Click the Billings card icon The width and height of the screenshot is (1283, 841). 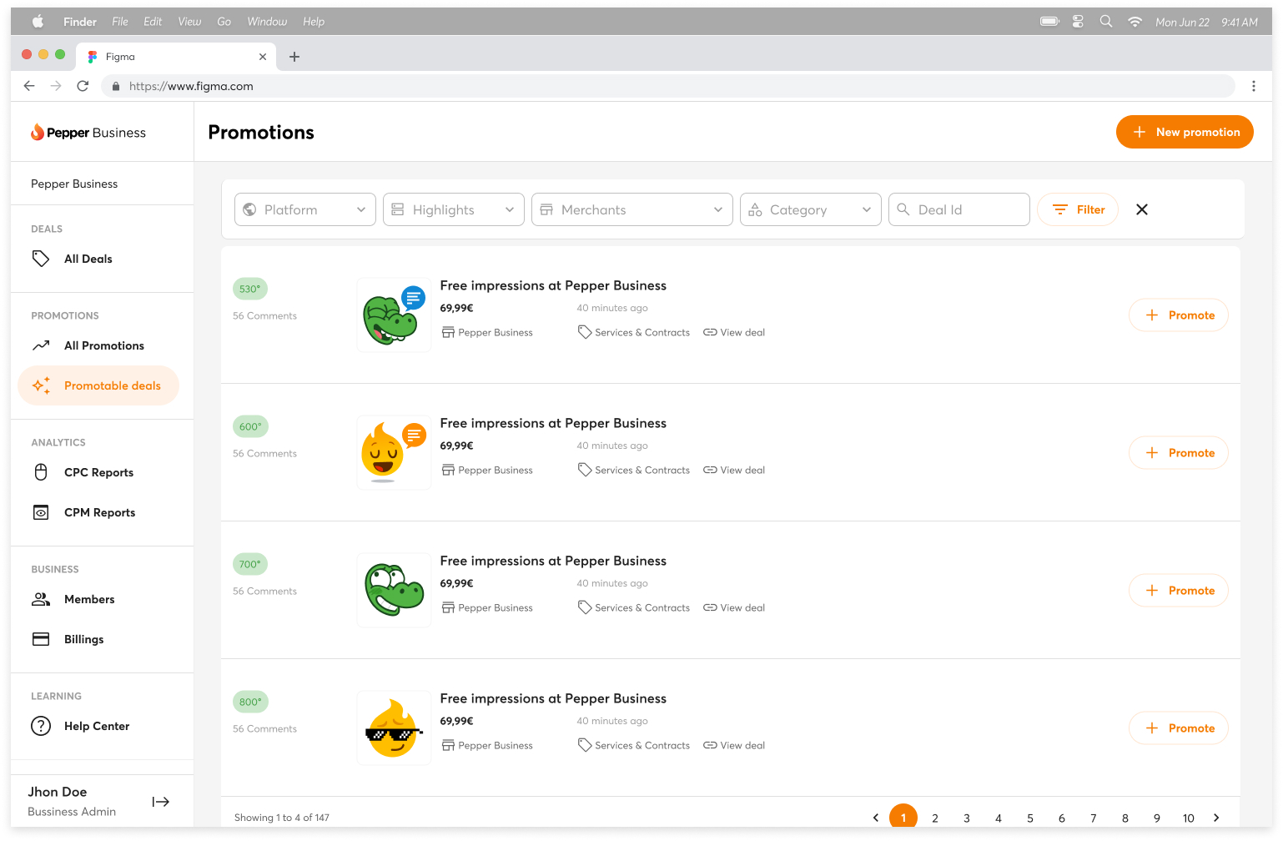click(41, 639)
